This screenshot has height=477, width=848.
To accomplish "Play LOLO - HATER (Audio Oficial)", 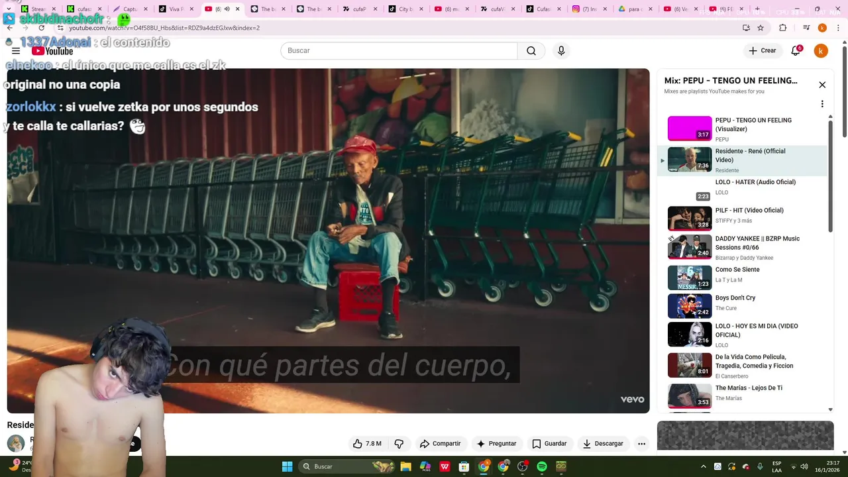I will tap(743, 189).
